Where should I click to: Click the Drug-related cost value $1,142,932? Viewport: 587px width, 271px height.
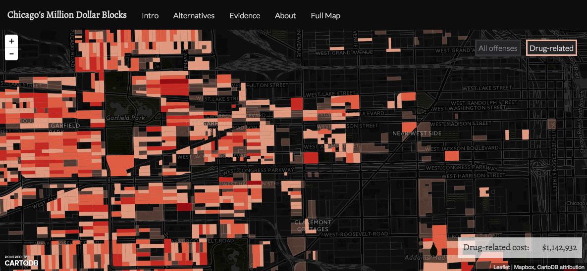point(559,247)
